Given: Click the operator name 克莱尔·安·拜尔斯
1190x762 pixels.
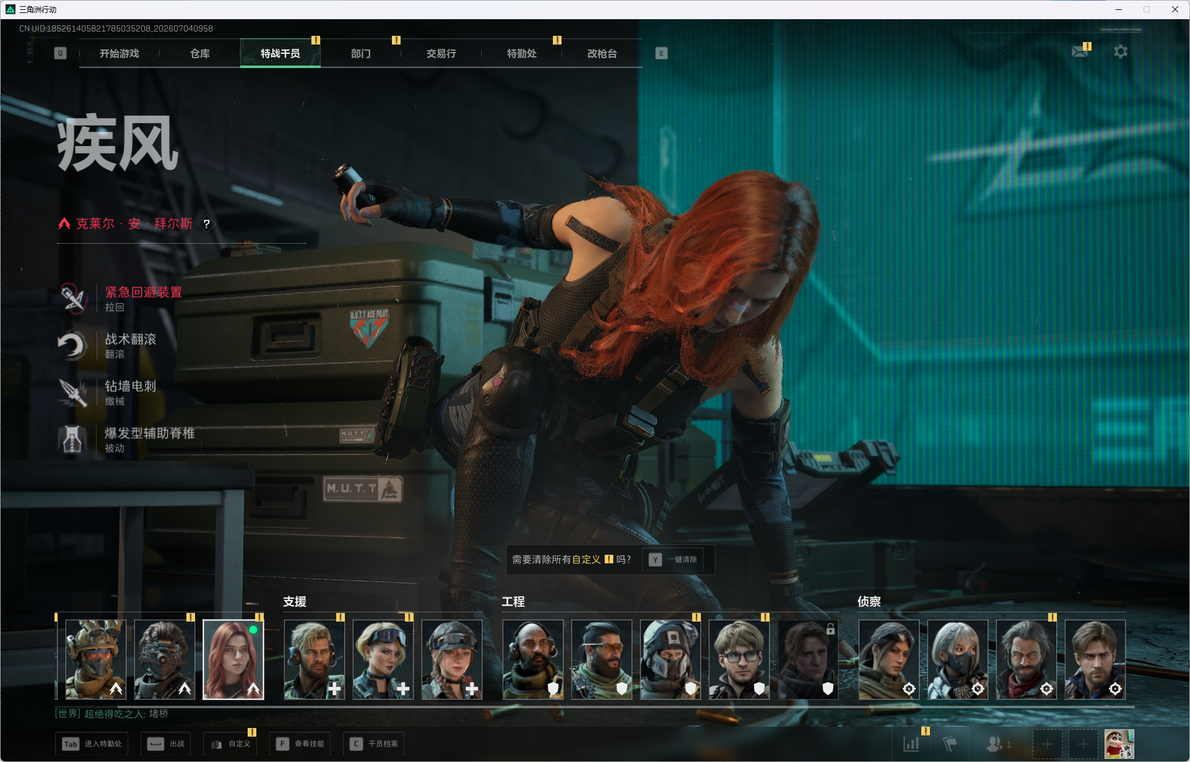Looking at the screenshot, I should (134, 224).
